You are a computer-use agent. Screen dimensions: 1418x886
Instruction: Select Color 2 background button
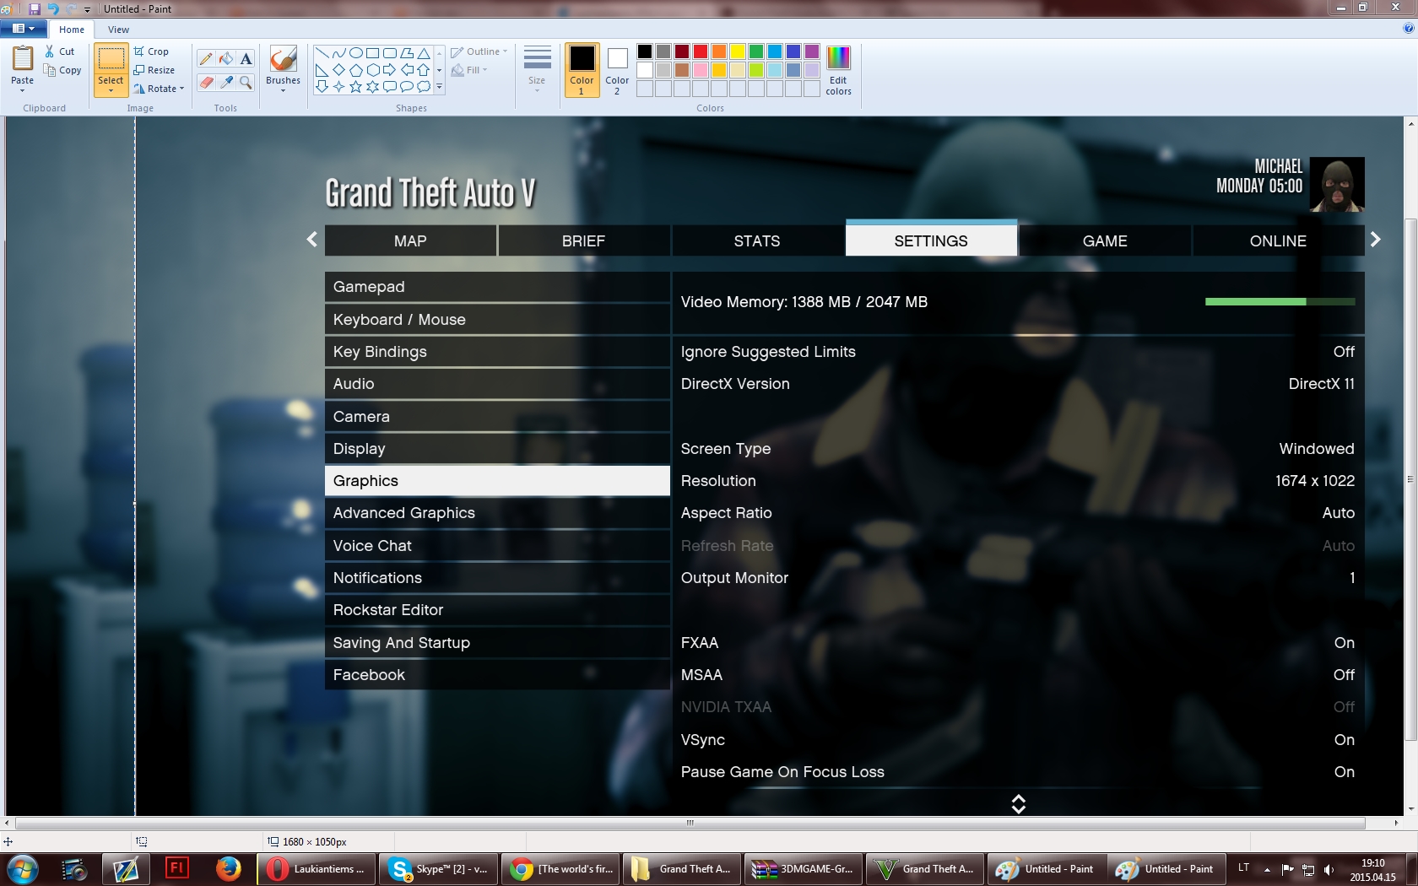(x=617, y=70)
